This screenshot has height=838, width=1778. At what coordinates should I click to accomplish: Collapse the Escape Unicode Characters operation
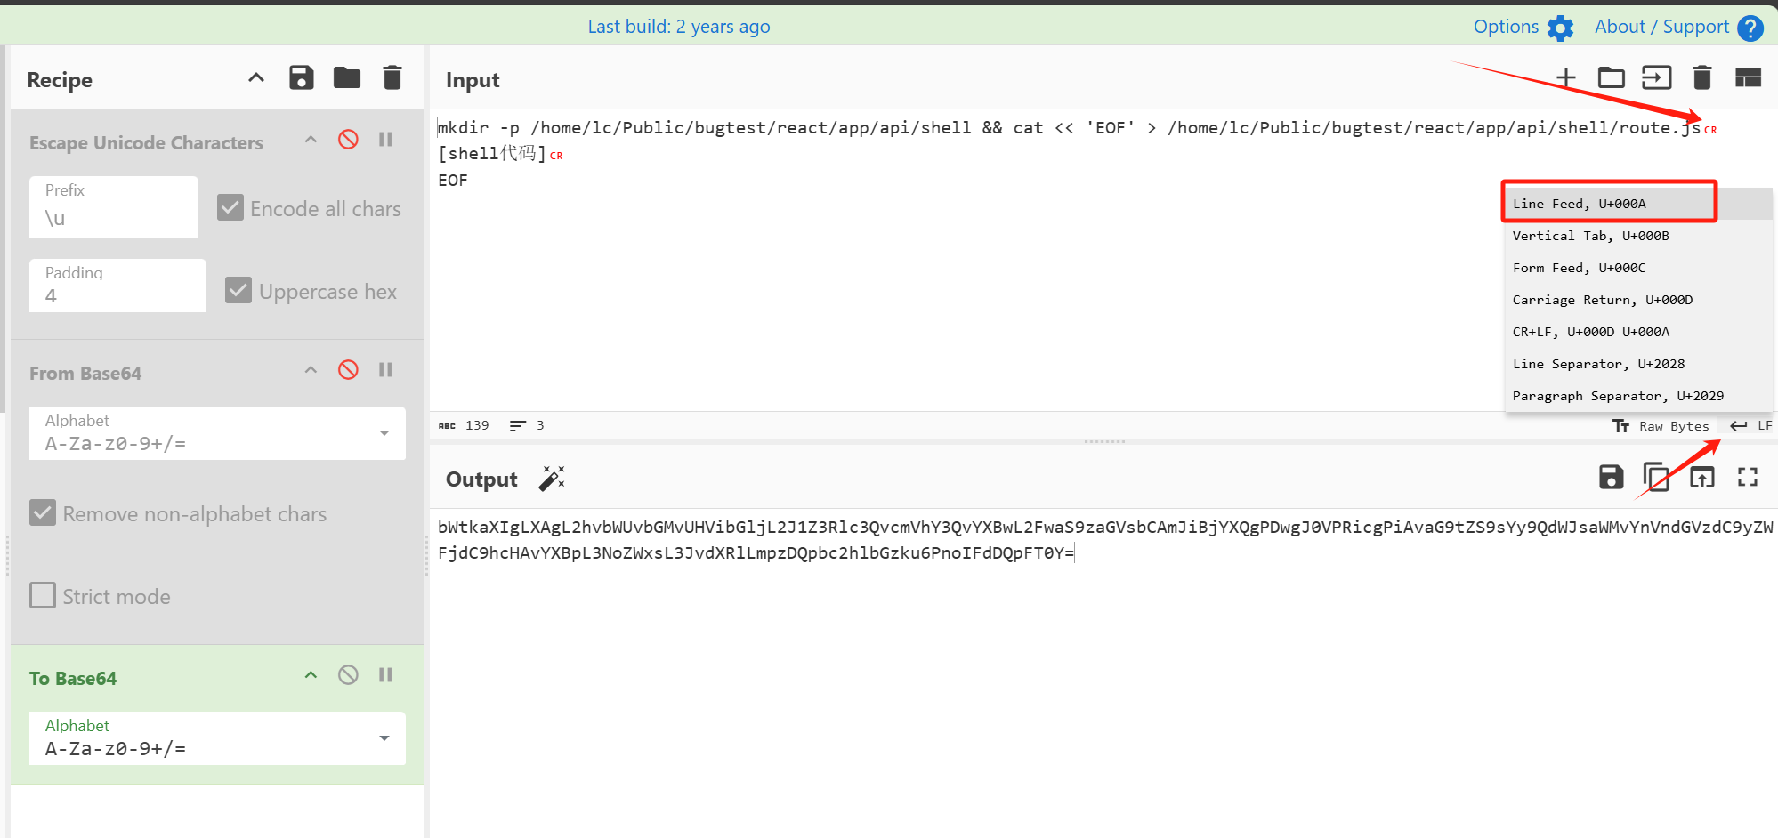coord(311,140)
